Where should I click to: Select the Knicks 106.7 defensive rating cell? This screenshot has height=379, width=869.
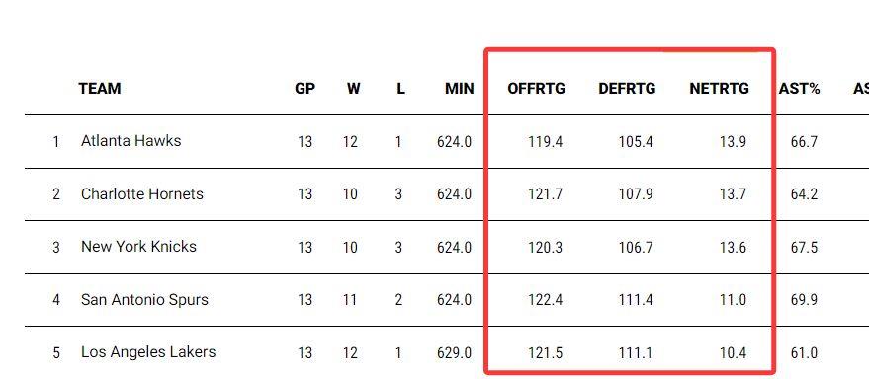[x=636, y=248]
